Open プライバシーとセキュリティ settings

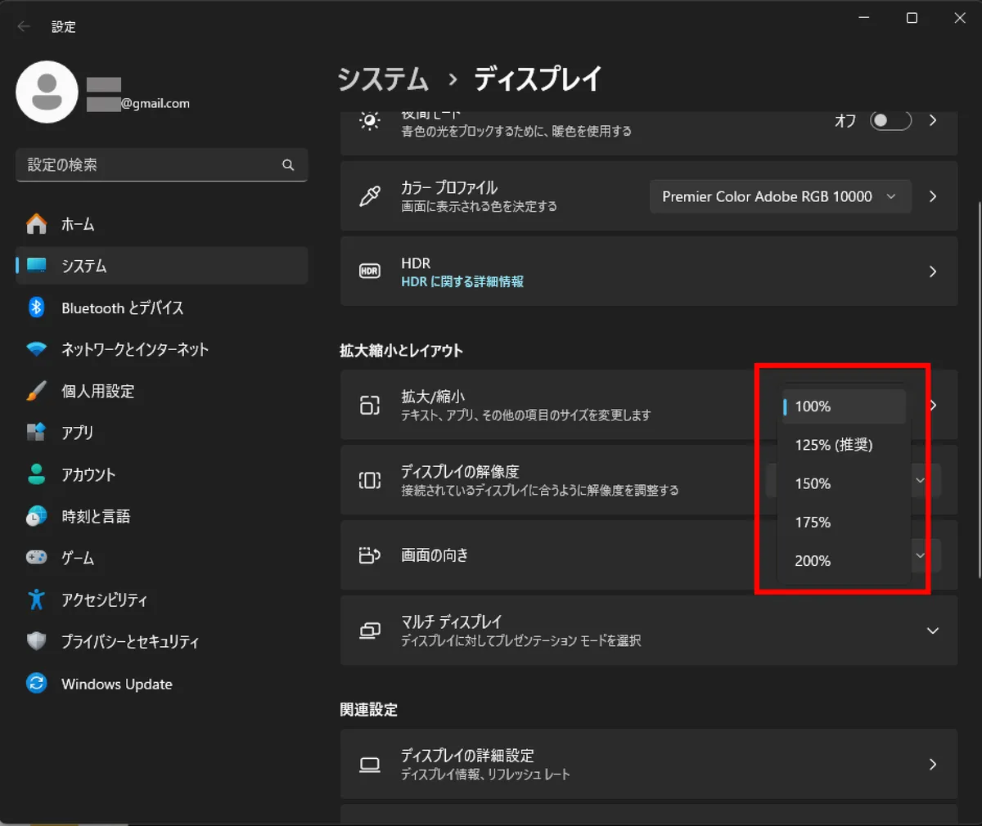161,641
